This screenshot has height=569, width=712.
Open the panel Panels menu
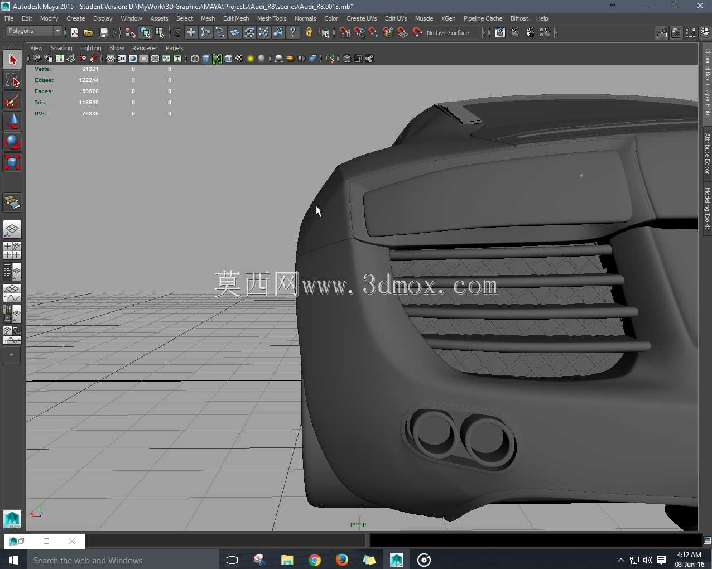174,48
